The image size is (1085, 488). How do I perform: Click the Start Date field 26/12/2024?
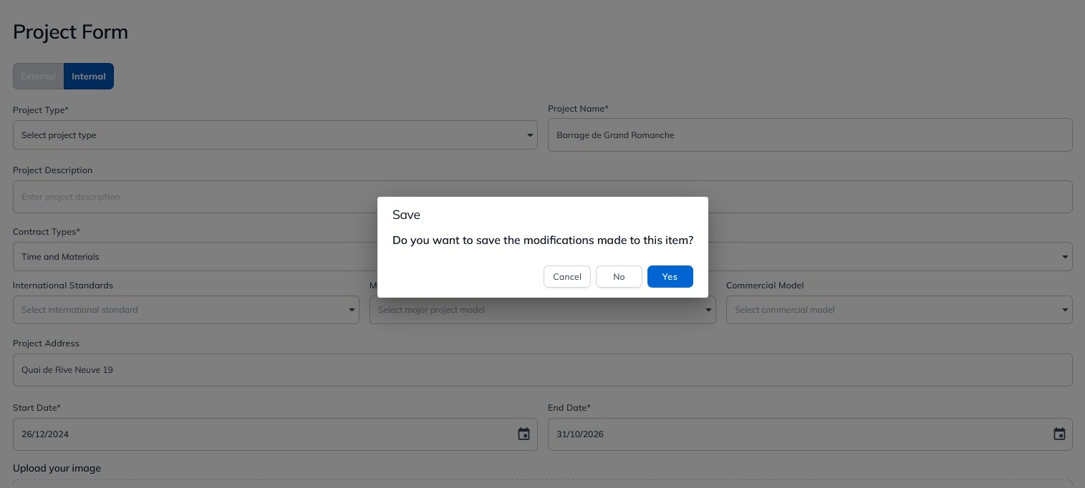[x=275, y=434]
